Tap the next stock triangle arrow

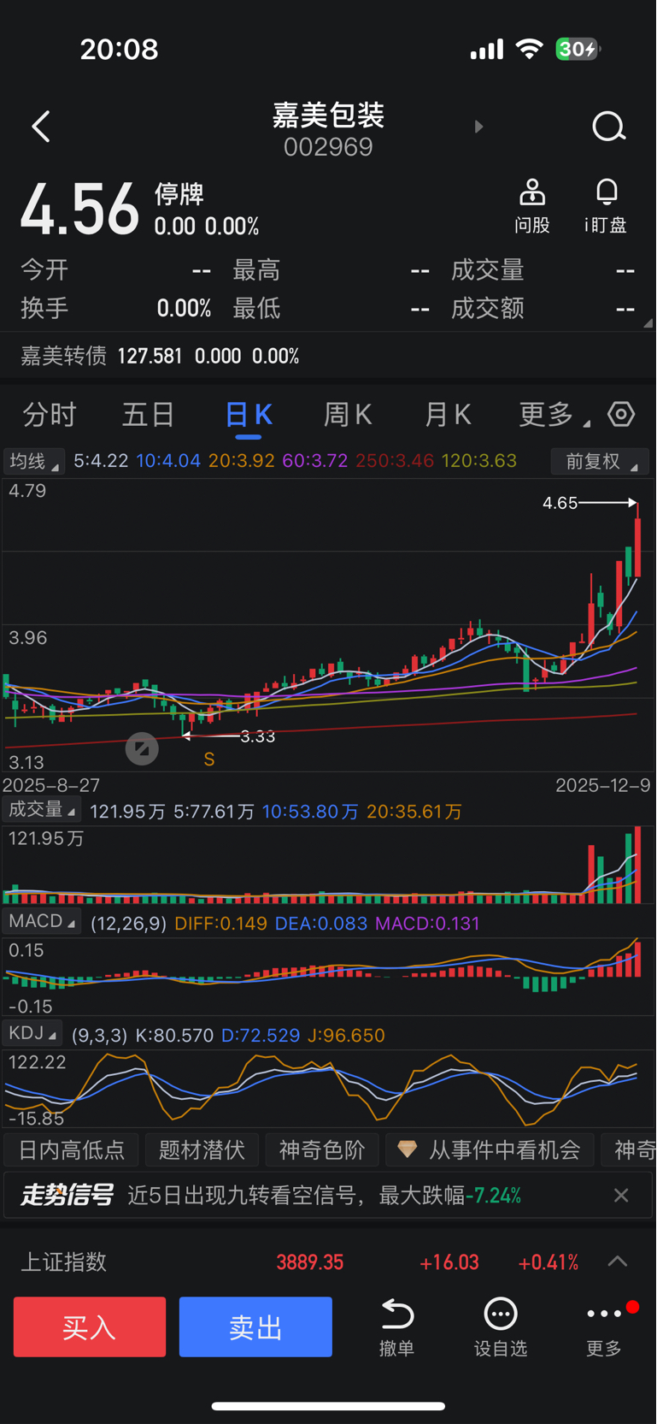pos(478,127)
